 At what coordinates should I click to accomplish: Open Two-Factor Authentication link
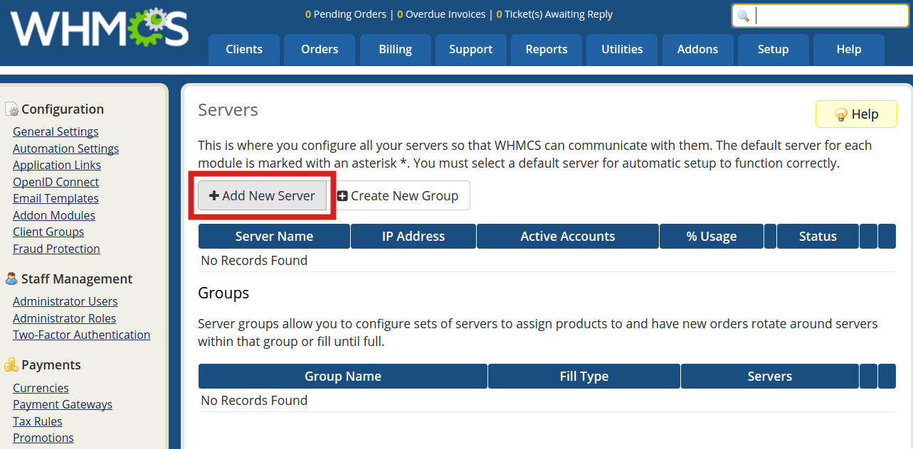pos(81,335)
